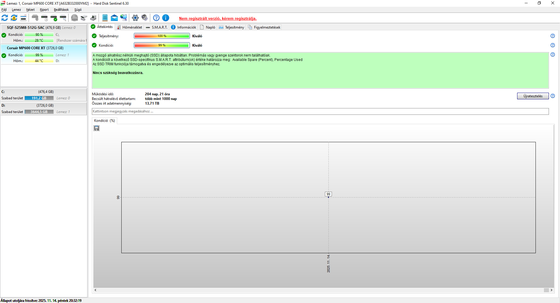
Task: Click the save chart floppy disk icon
Action: point(97,128)
